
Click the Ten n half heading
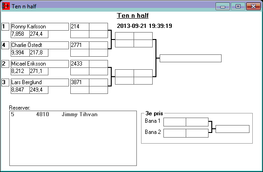pos(133,16)
